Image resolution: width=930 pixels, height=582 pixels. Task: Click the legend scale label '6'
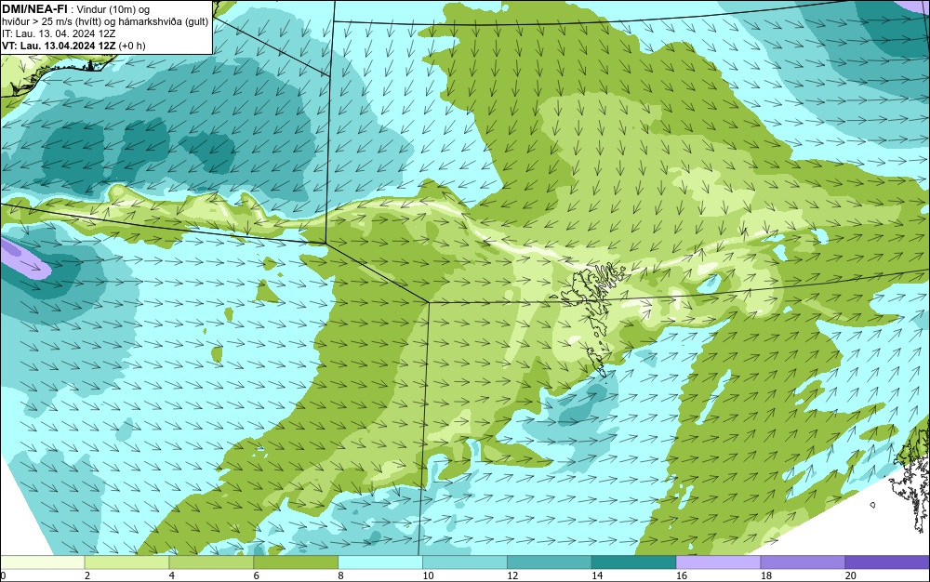[257, 575]
